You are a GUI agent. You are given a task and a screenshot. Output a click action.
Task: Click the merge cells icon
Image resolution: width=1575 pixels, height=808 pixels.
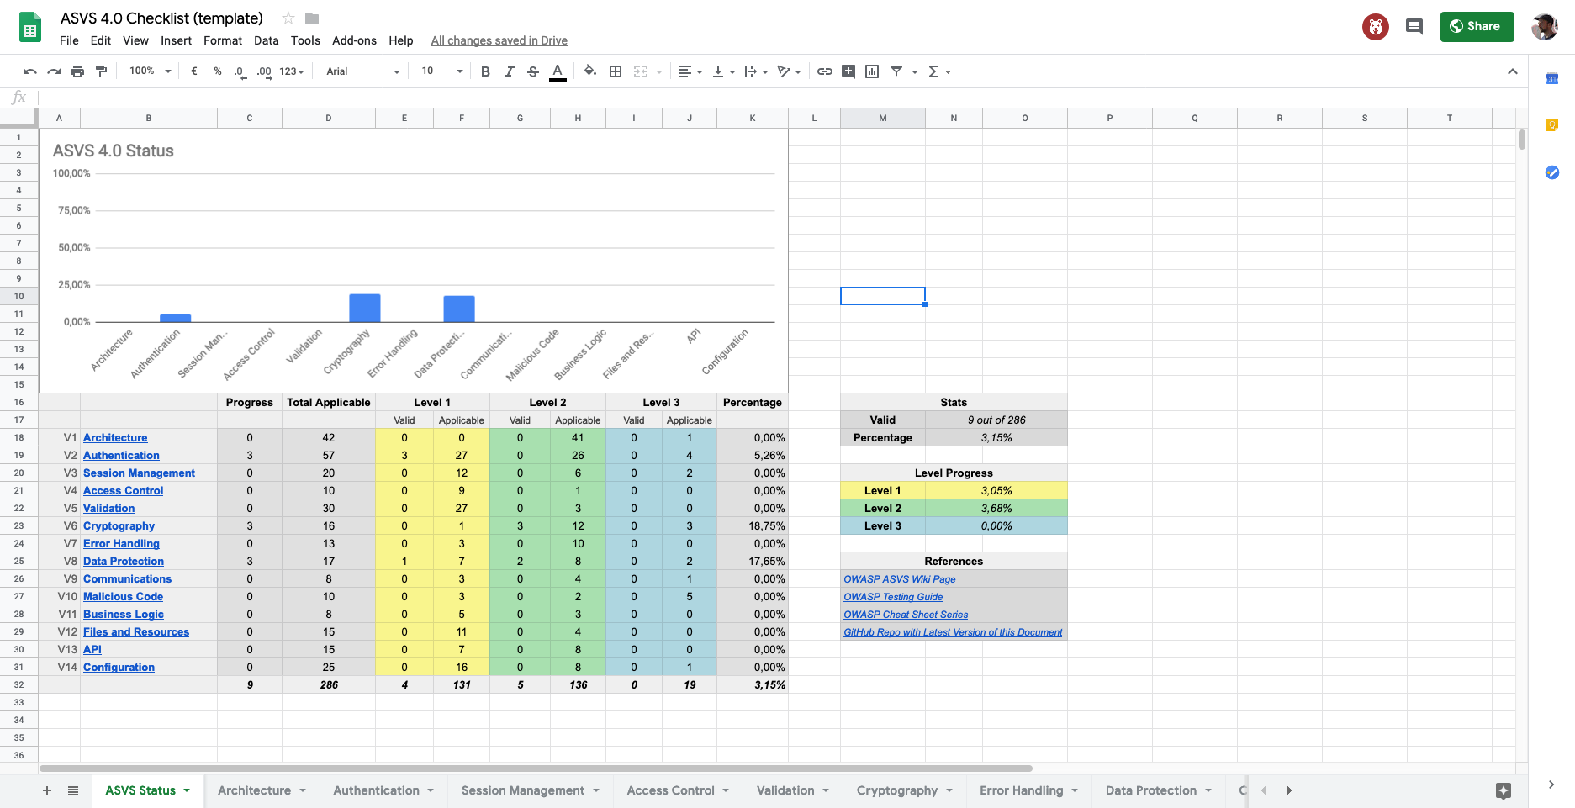coord(641,71)
